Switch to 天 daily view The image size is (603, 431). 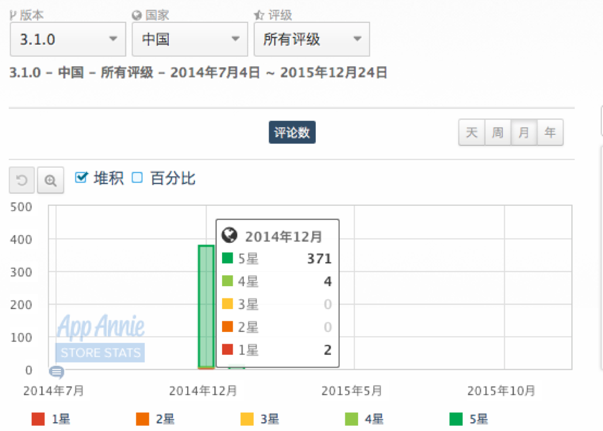pos(472,133)
